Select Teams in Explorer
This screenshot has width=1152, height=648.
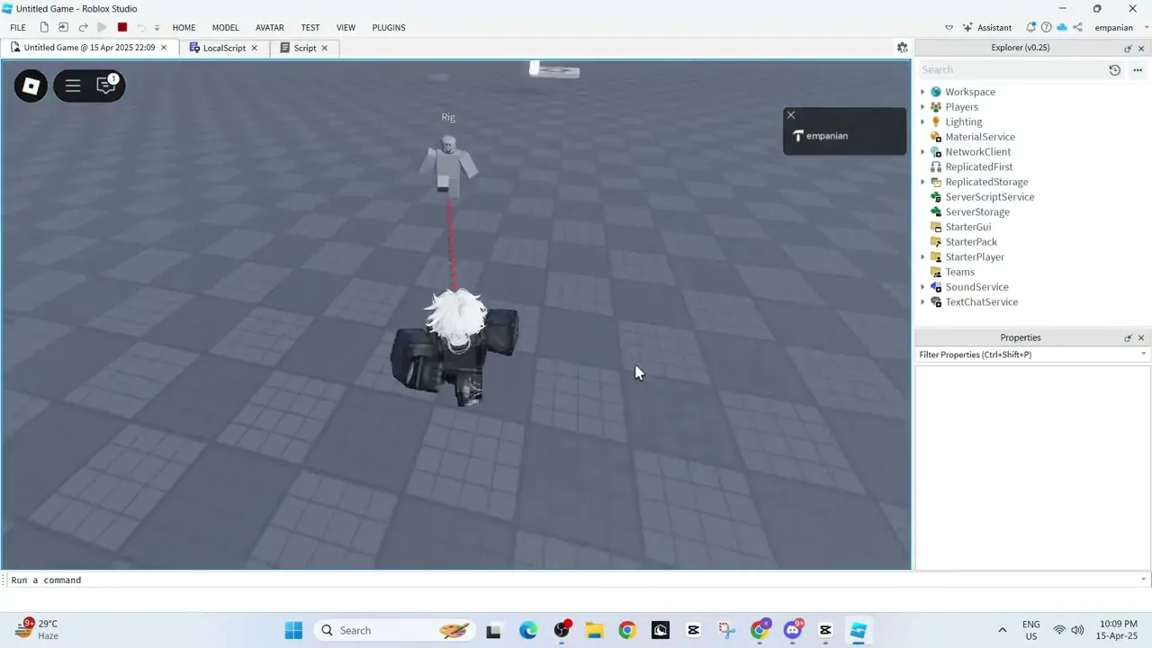(x=959, y=272)
